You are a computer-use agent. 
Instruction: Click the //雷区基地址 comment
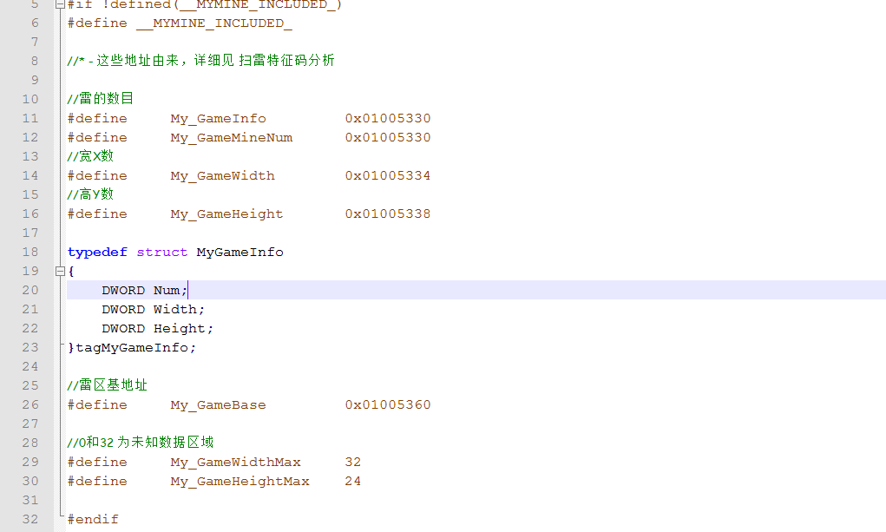tap(108, 385)
